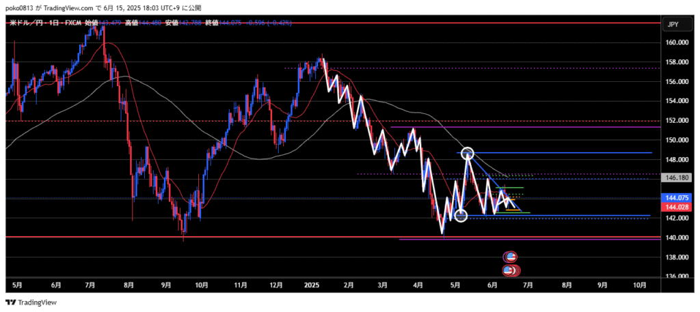Screen dimensions: 700x312
Task: Select the red horizontal line at 140
Action: point(205,237)
